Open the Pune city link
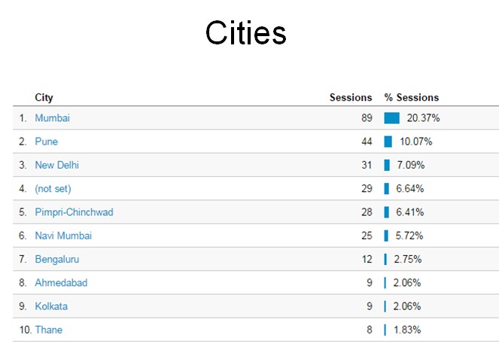The image size is (499, 359). point(47,141)
